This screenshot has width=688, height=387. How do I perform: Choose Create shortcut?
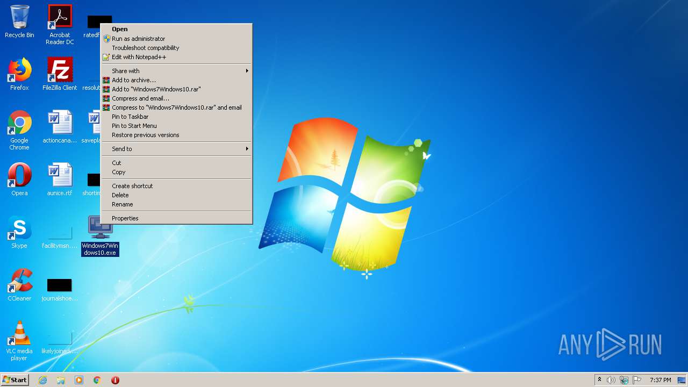click(177, 186)
